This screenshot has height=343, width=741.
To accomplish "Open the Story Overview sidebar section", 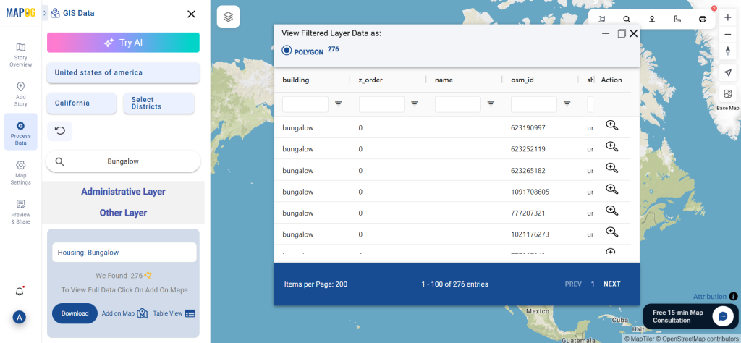I will click(x=21, y=55).
